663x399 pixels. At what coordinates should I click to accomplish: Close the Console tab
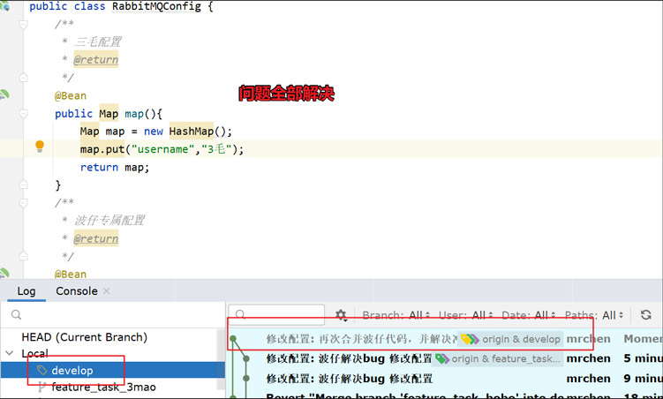[107, 290]
